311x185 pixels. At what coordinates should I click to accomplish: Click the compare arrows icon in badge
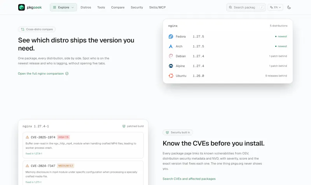[23, 30]
